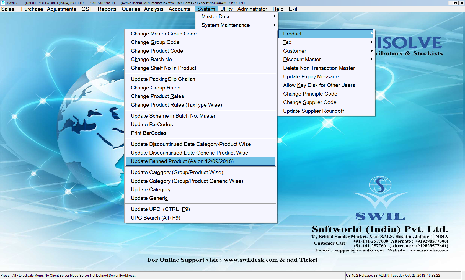Select Update Generic

tap(201, 198)
